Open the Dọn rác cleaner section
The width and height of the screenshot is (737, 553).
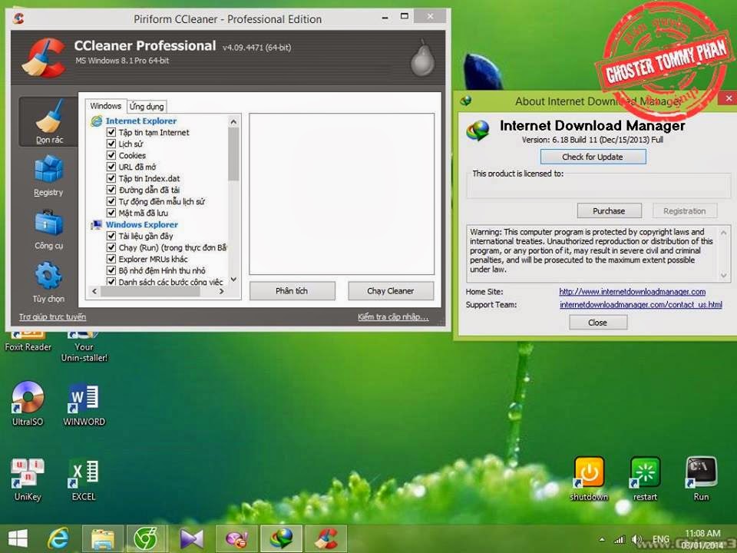click(x=49, y=121)
